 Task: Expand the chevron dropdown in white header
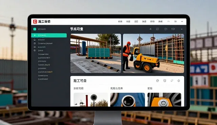coord(182,21)
